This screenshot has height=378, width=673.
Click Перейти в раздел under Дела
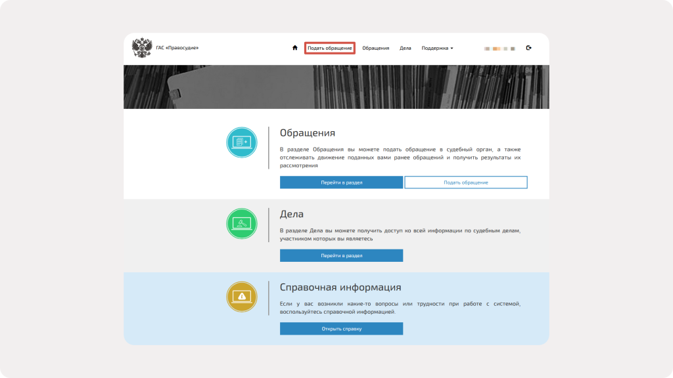pos(341,255)
